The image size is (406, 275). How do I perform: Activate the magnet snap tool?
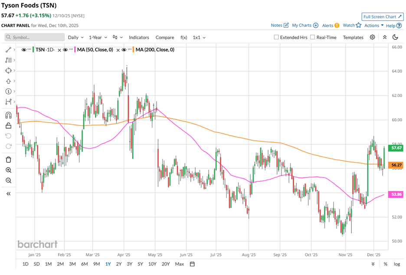pyautogui.click(x=8, y=115)
